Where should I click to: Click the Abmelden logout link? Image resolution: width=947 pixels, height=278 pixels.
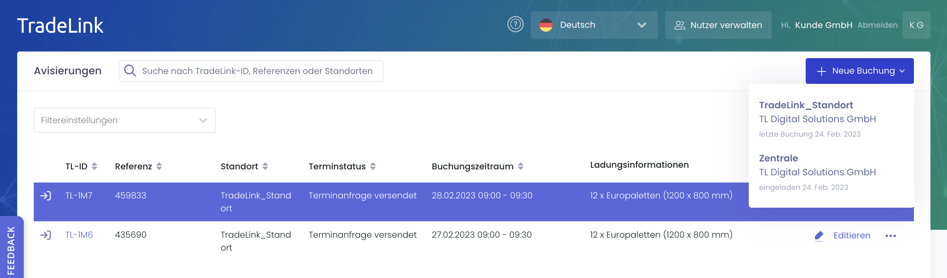pos(877,25)
